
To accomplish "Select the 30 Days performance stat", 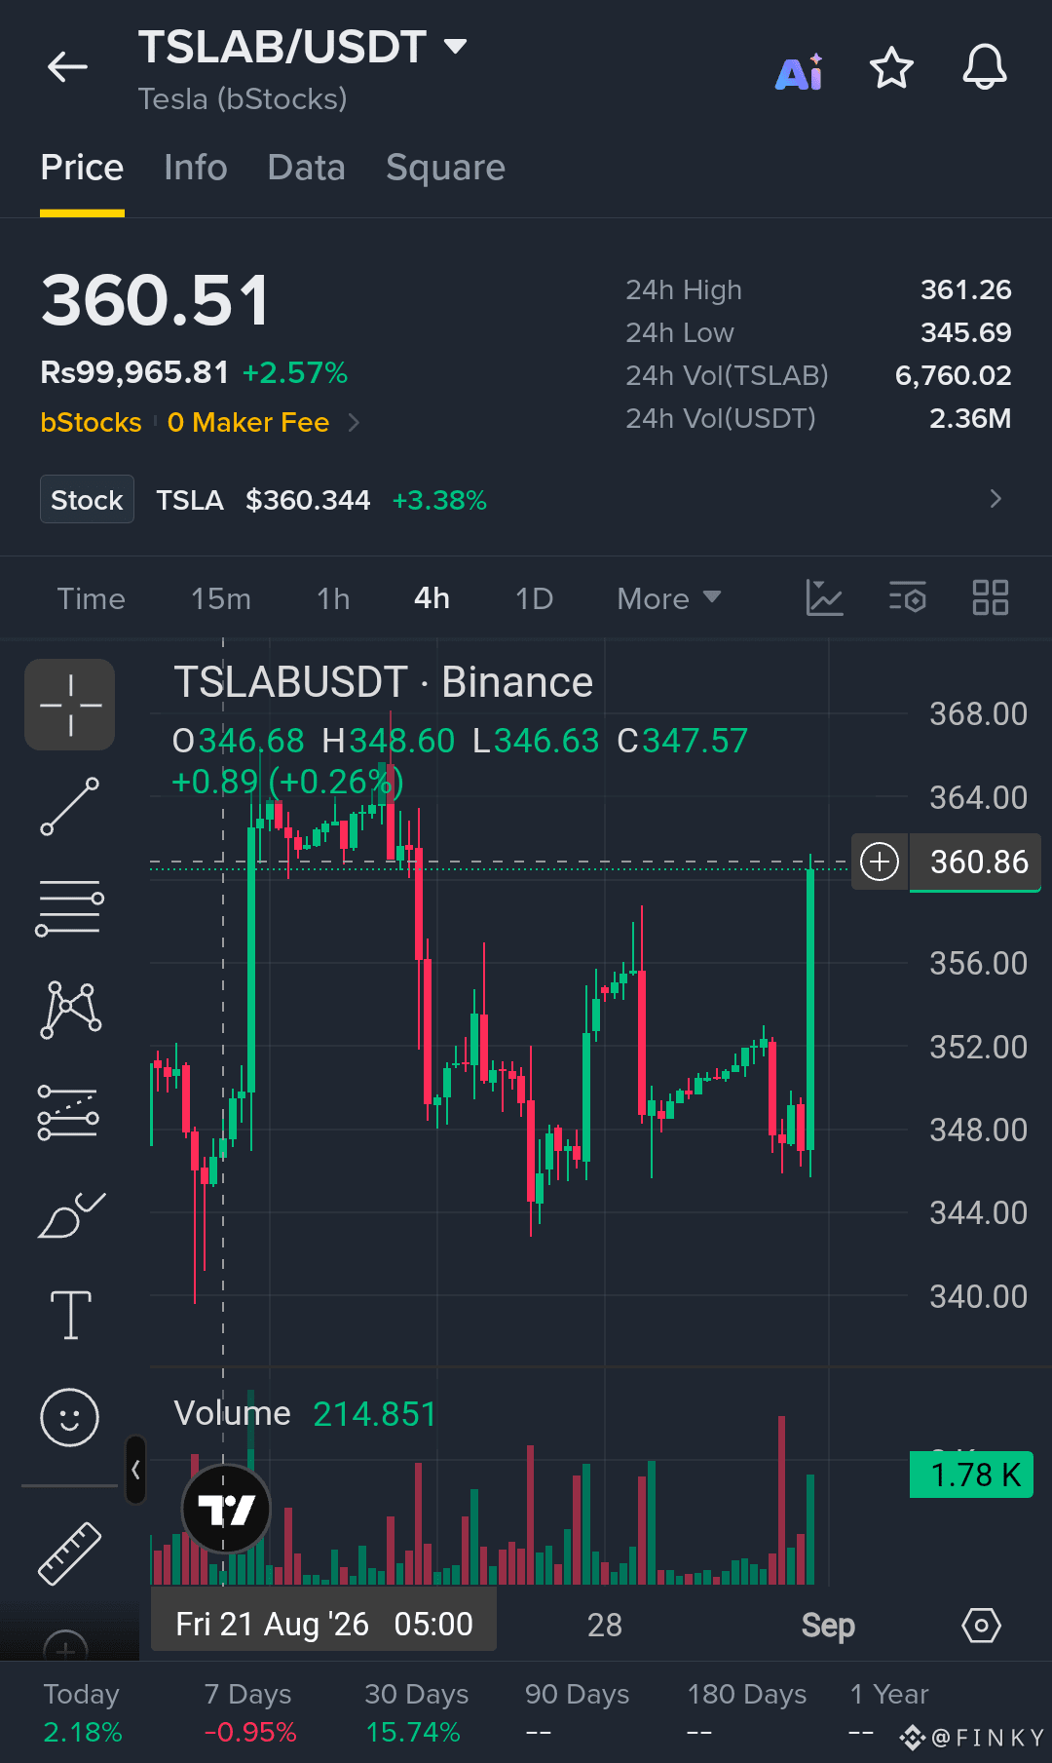I will pos(416,1712).
